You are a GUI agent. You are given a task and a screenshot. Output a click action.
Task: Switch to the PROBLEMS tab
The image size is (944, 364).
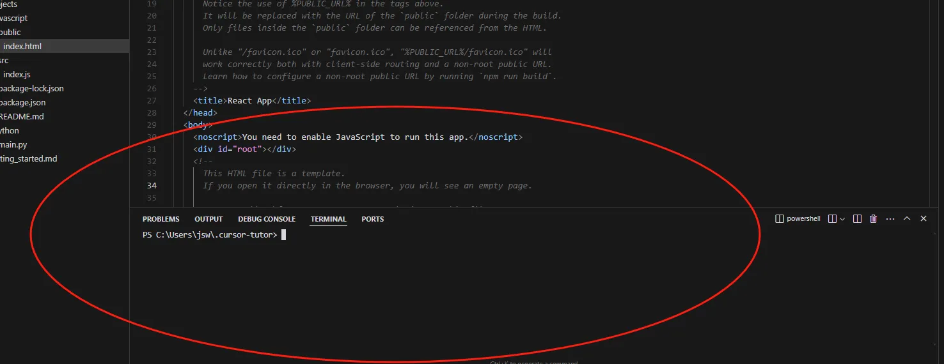161,219
